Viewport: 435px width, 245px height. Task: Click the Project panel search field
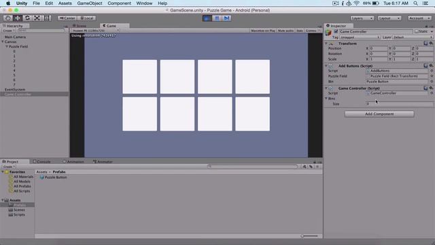252,166
